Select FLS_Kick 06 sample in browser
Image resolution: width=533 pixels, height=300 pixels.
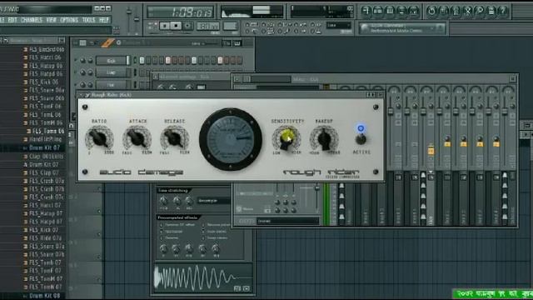(x=43, y=82)
